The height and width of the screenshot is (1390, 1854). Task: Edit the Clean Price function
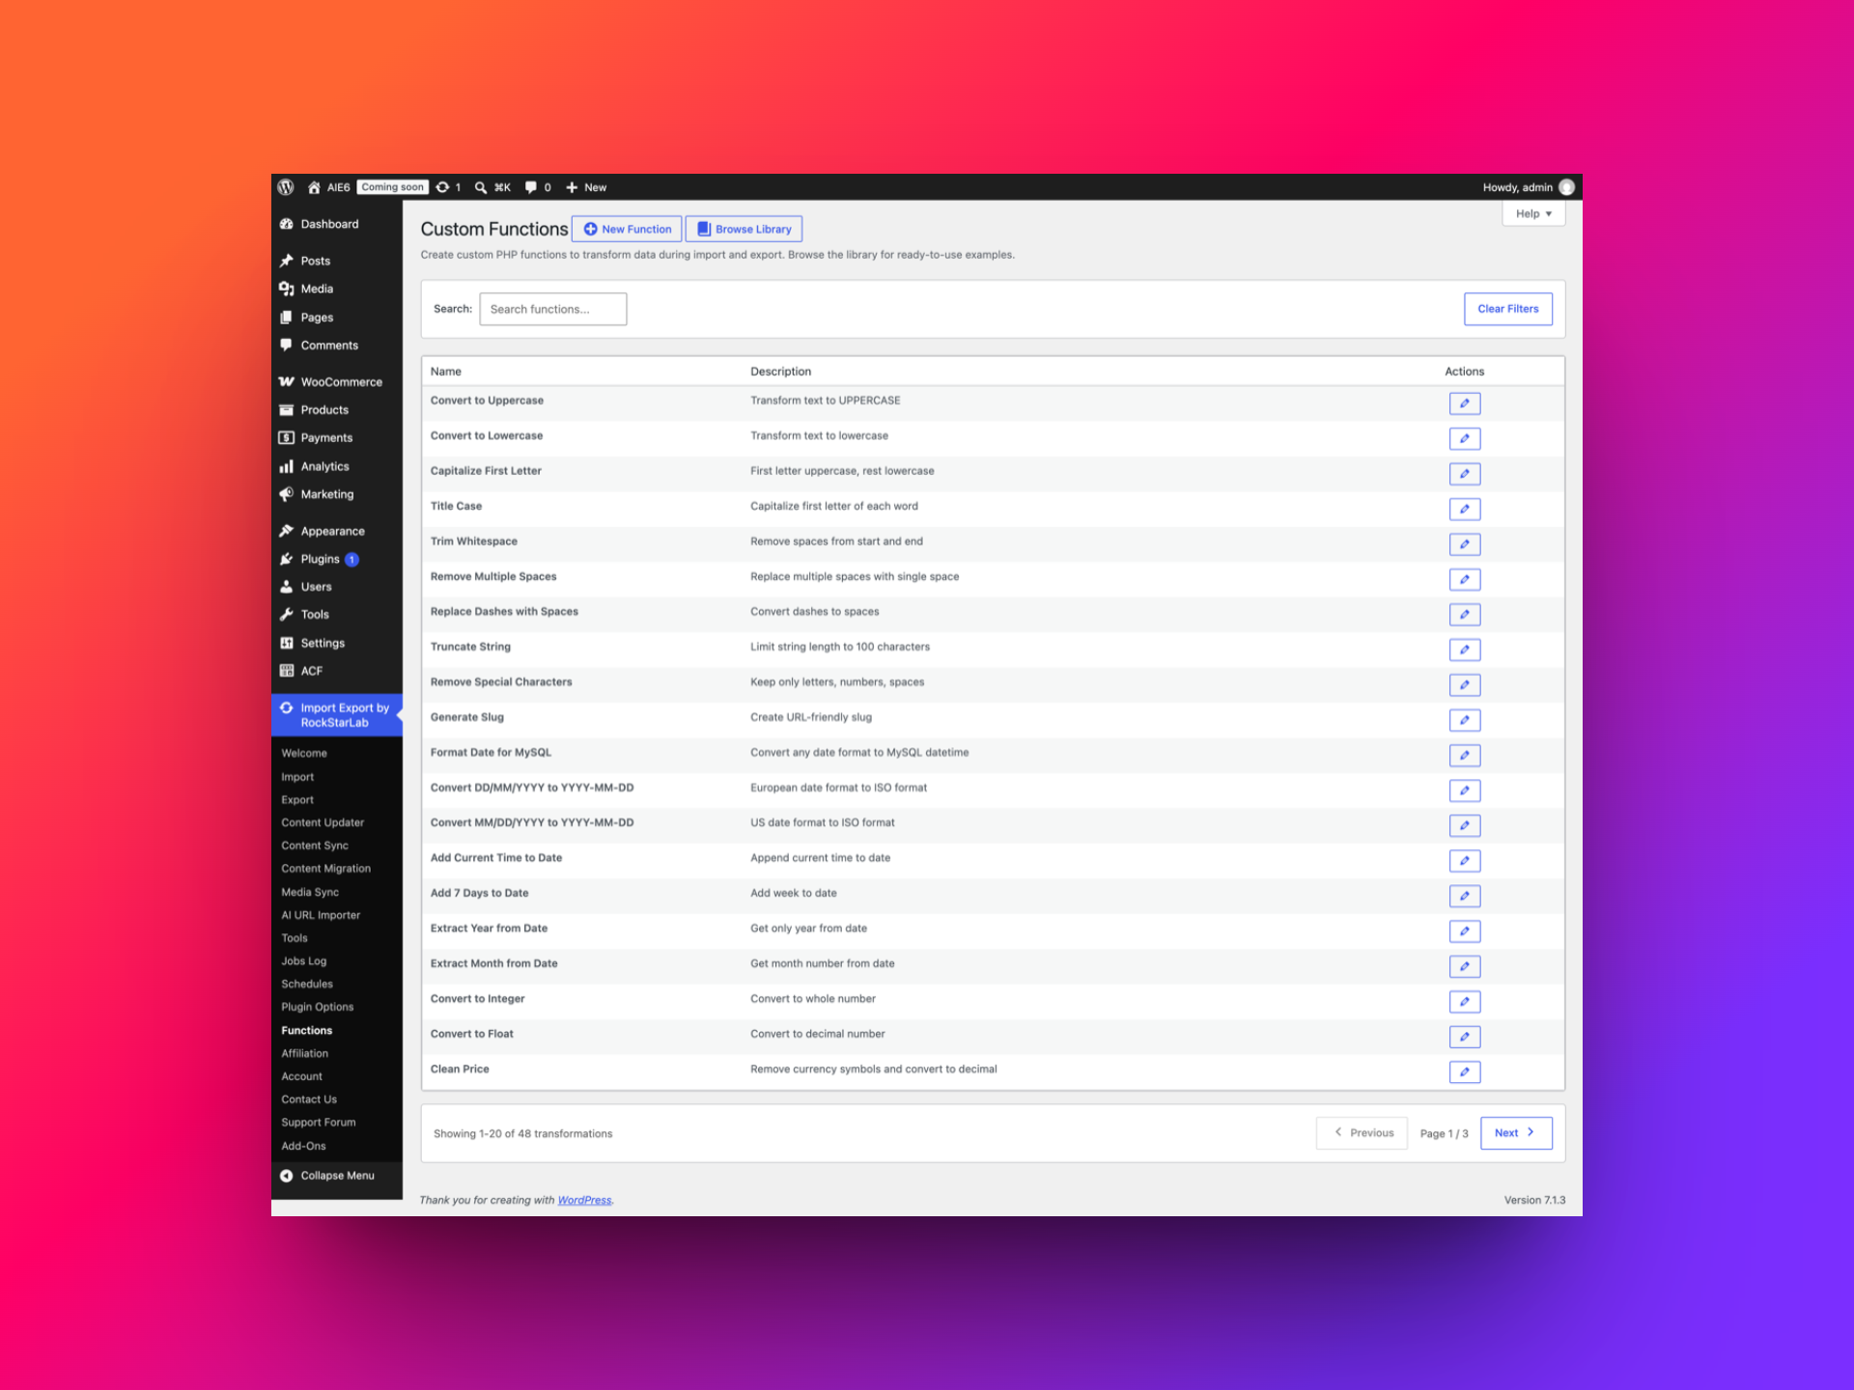[1464, 1072]
